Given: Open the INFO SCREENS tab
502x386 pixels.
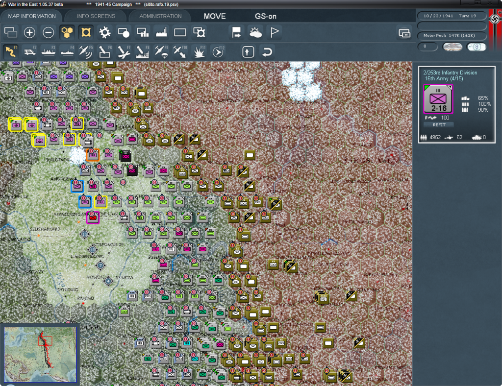Looking at the screenshot, I should point(96,16).
